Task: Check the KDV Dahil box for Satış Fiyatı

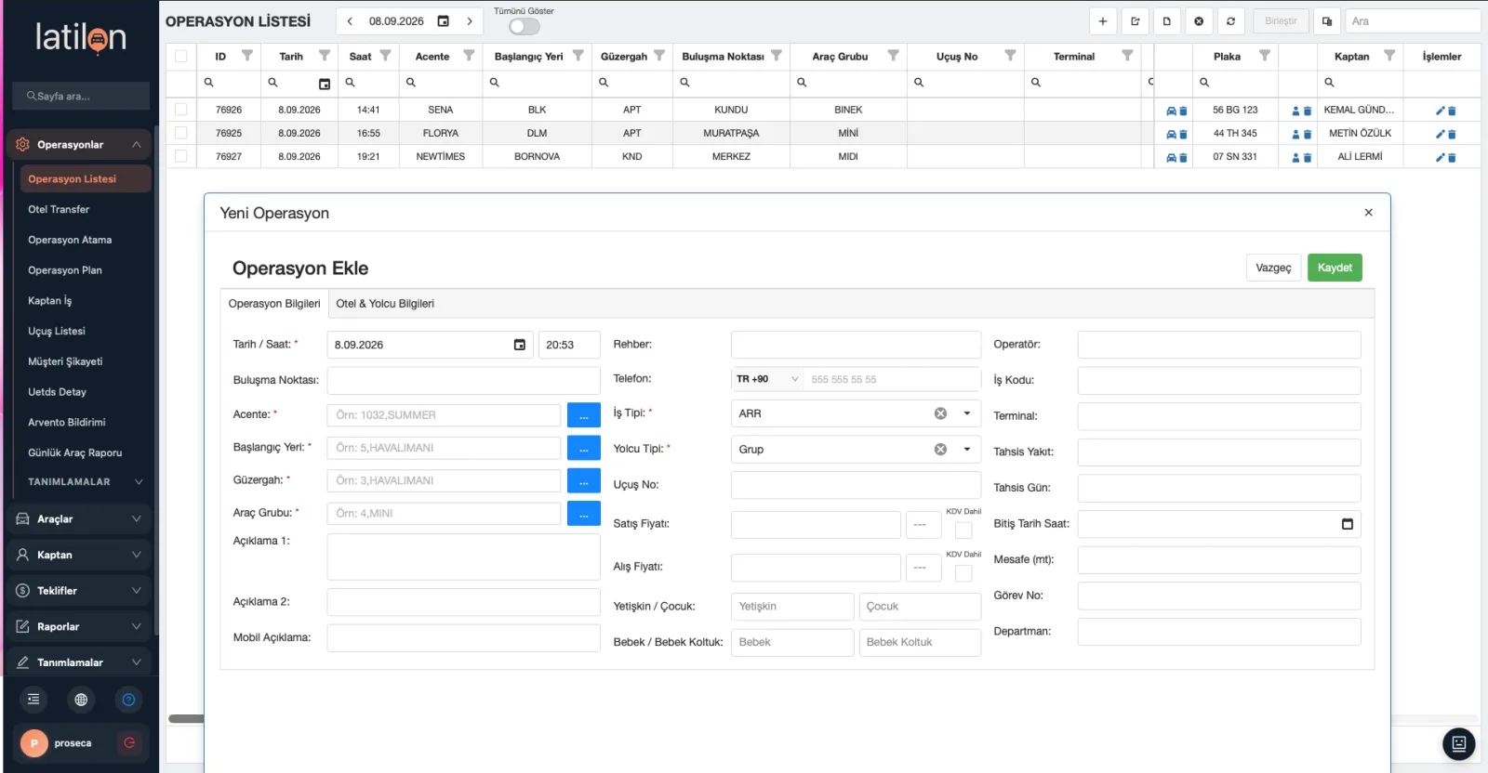Action: pyautogui.click(x=963, y=530)
